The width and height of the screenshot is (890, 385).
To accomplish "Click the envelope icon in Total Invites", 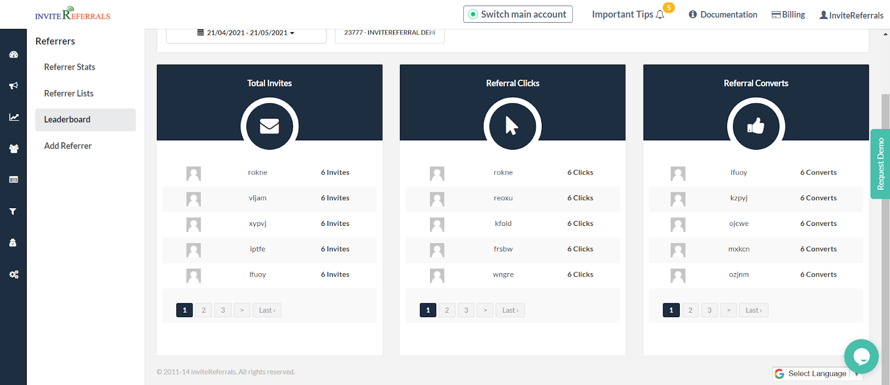I will point(270,126).
